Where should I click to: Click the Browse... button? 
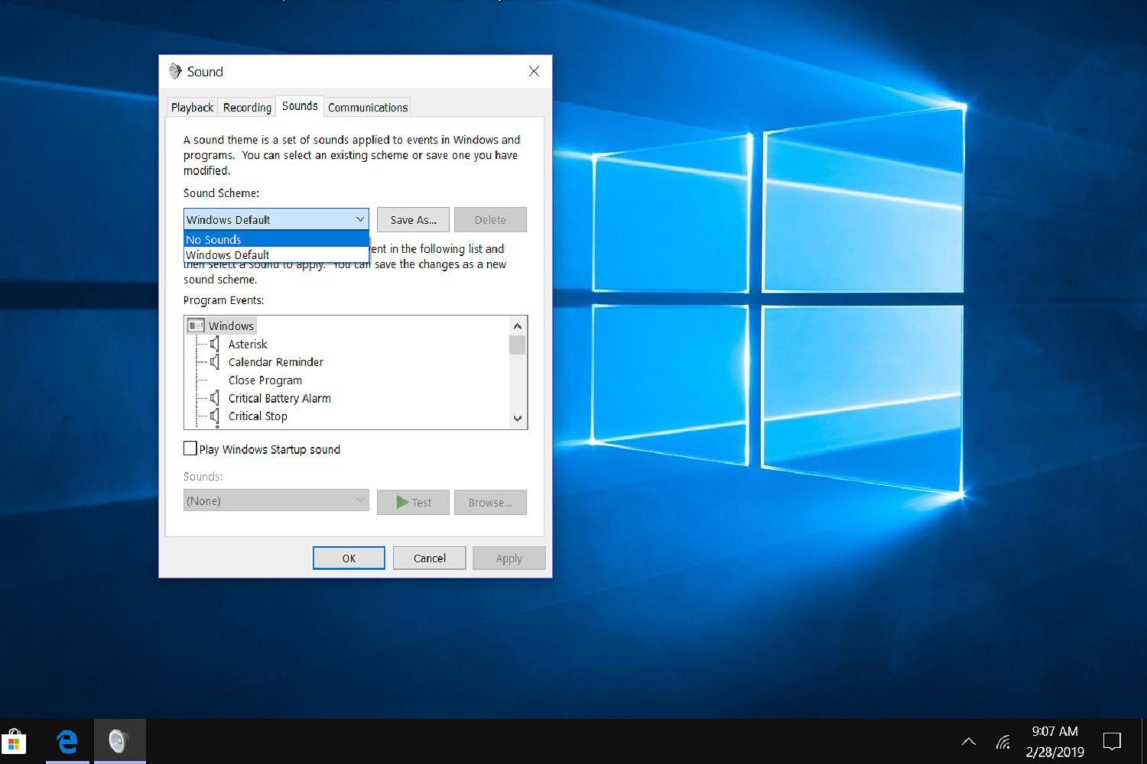pos(490,502)
